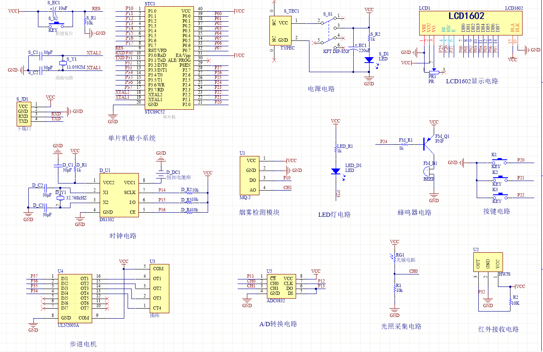The height and width of the screenshot is (352, 543).
Task: Click the 时钟电路 section label
Action: (123, 236)
